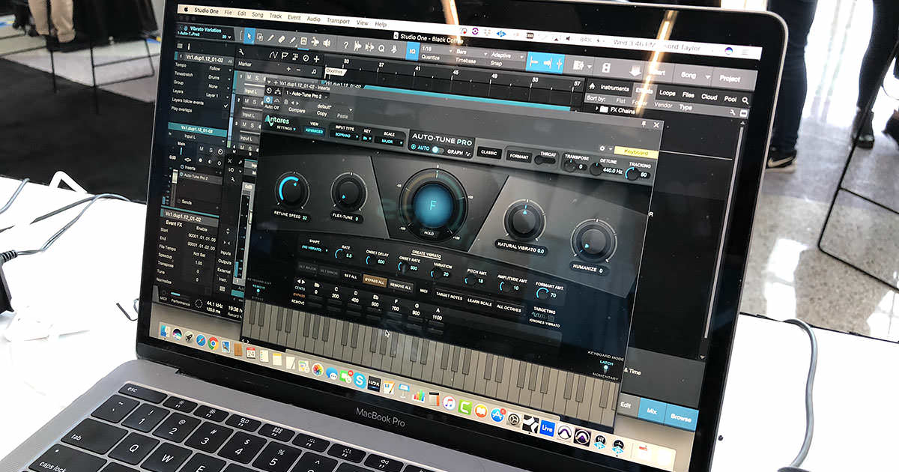Toggle the Throat modeling switch
Screen dimensions: 899x472
coord(545,159)
